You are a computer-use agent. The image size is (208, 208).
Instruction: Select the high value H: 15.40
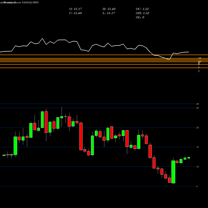point(109,9)
